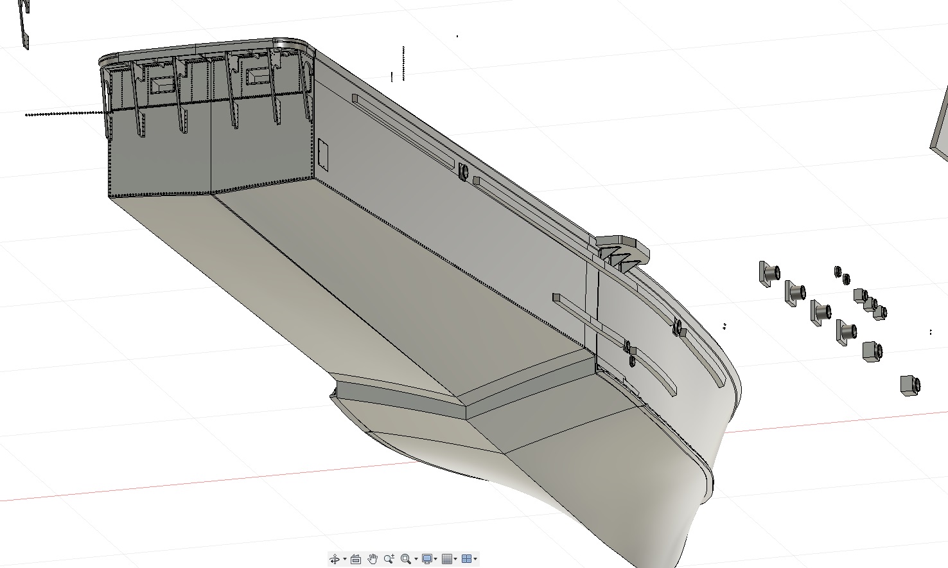Open the Orbit type dropdown arrow

click(345, 559)
